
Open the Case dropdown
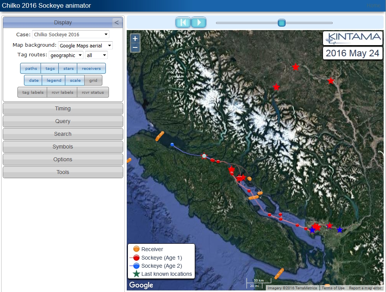tap(70, 34)
